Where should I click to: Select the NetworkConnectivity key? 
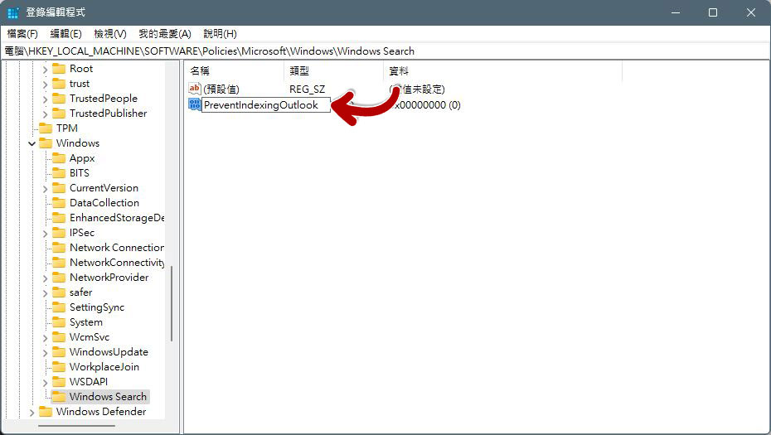click(117, 263)
